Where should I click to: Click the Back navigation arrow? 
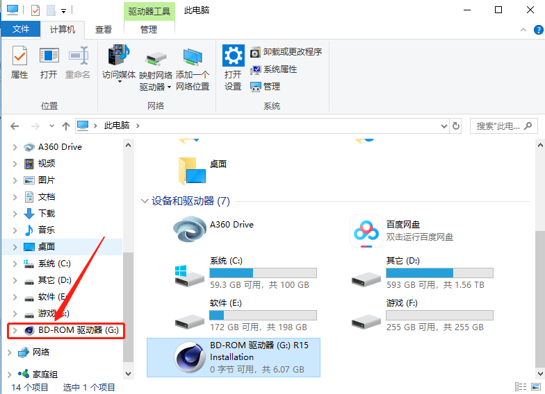click(x=15, y=126)
